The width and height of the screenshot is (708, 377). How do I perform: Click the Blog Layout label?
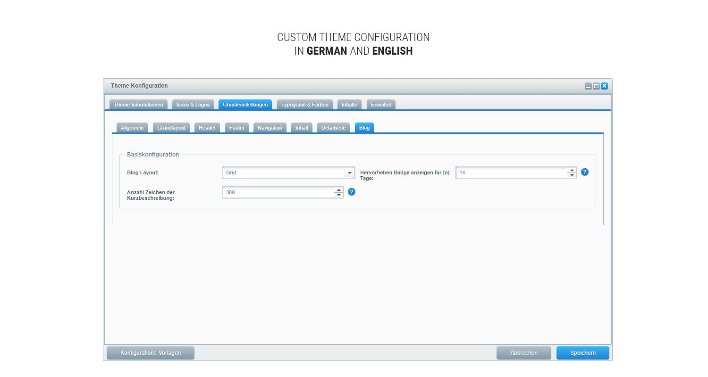[x=143, y=172]
